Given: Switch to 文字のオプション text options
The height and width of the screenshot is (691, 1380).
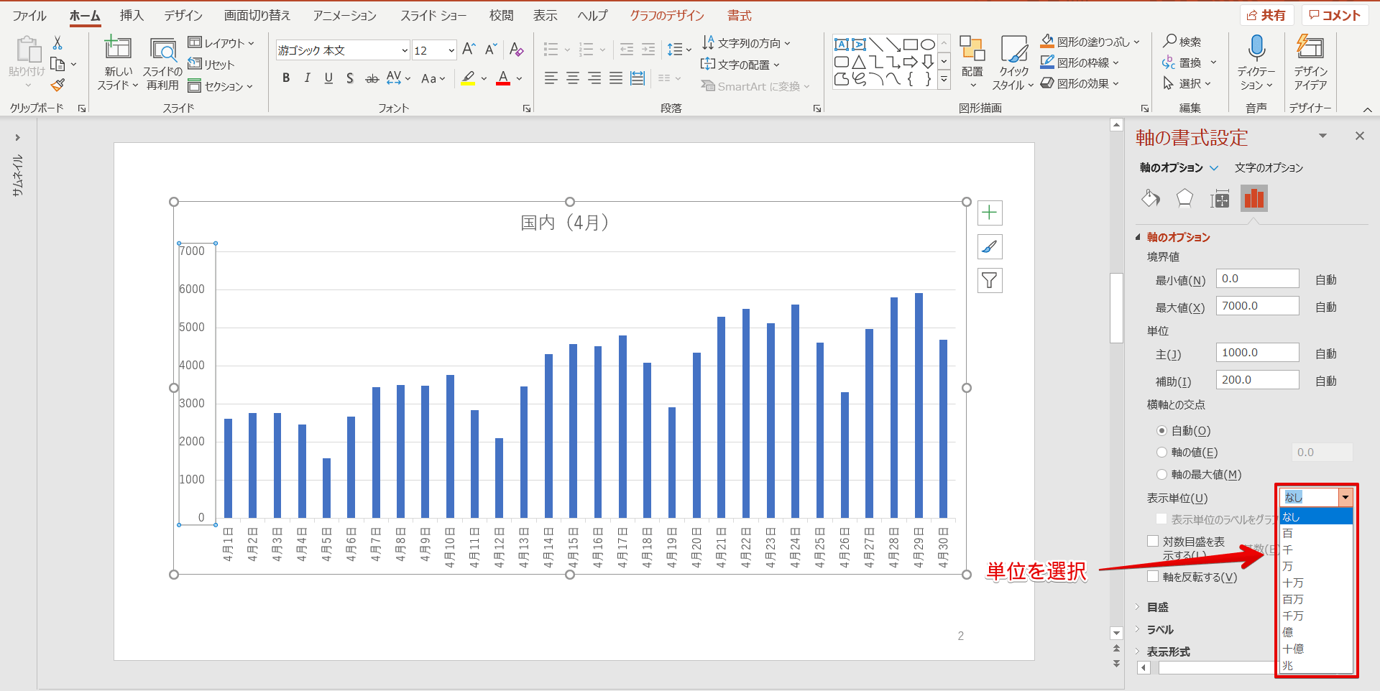Looking at the screenshot, I should tap(1269, 167).
